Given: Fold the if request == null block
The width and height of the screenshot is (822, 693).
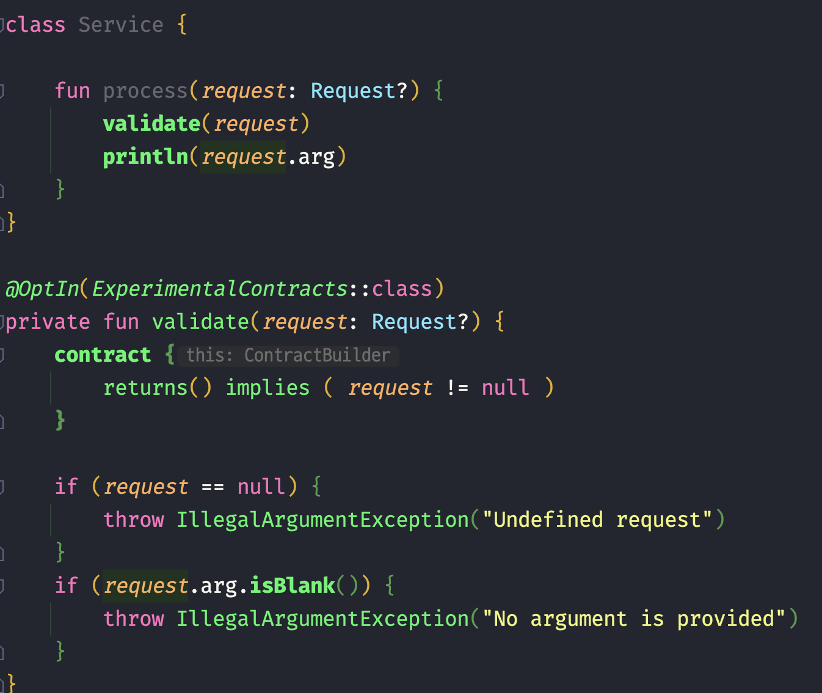Looking at the screenshot, I should (2, 487).
